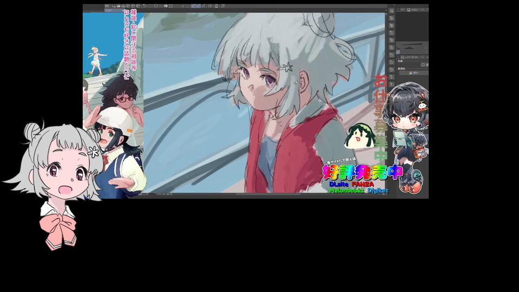
Task: Switch to the レイヤープロパティ tab
Action: tap(410, 57)
